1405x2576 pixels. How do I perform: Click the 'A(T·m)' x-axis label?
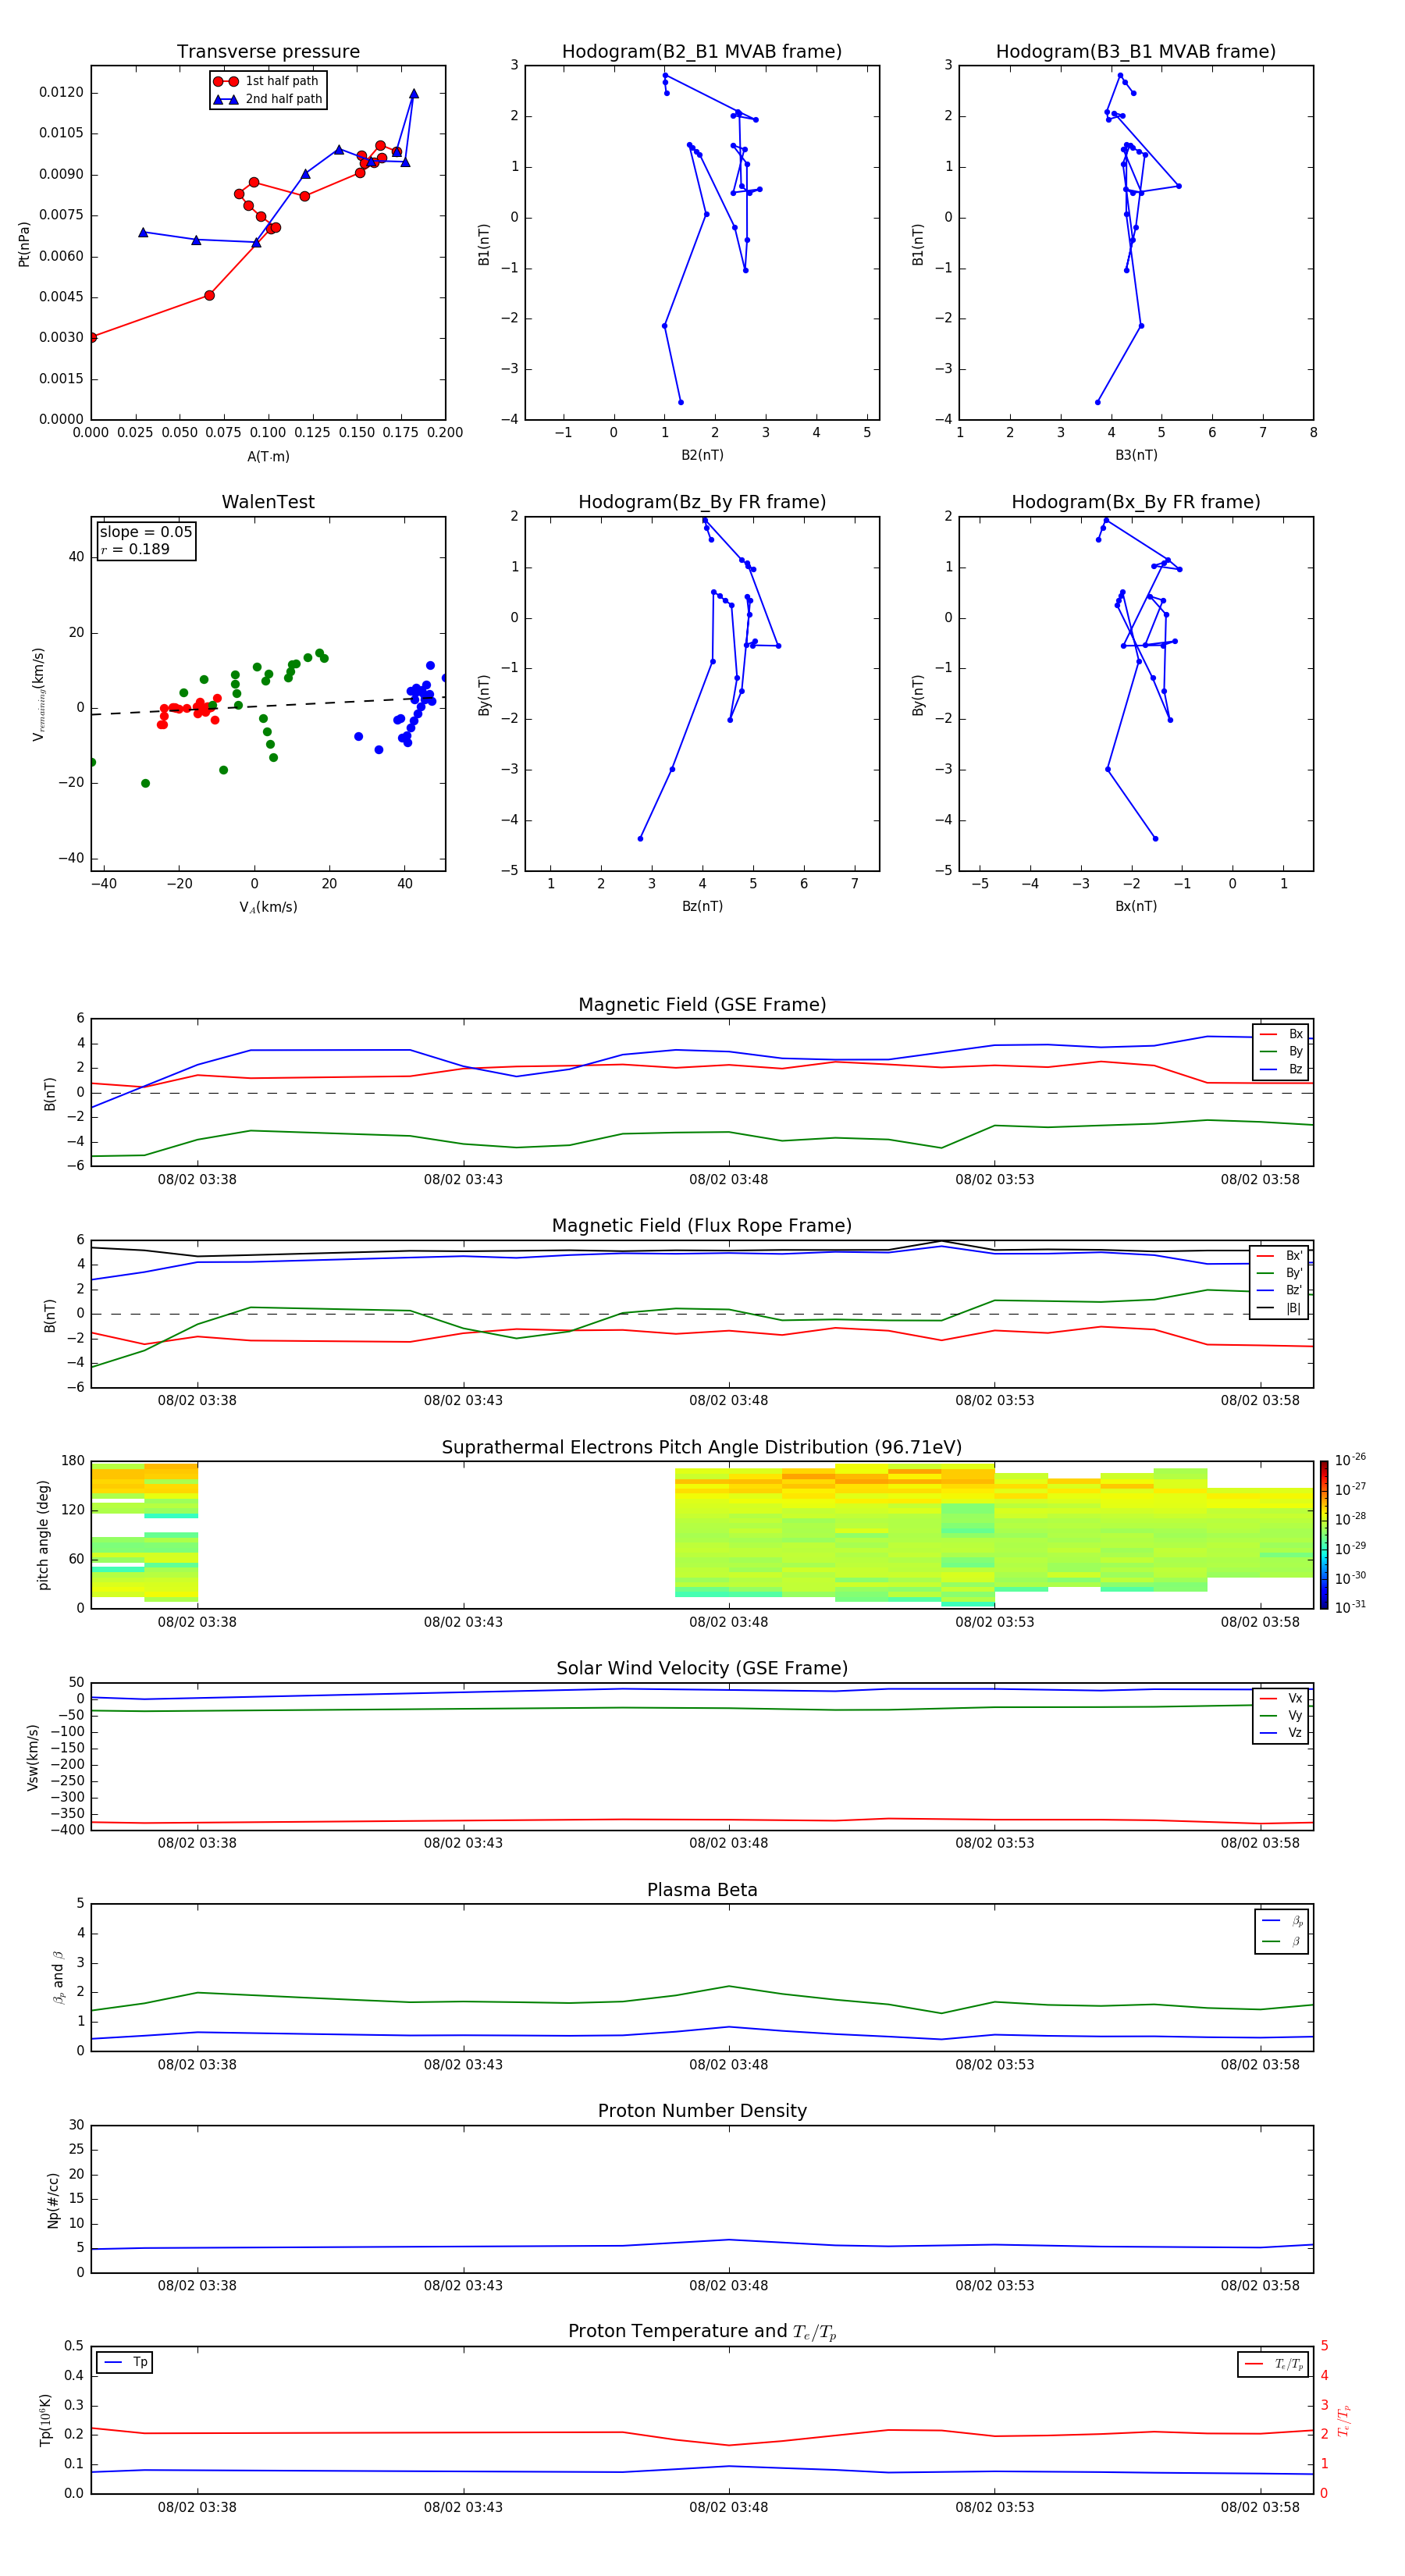[x=268, y=456]
